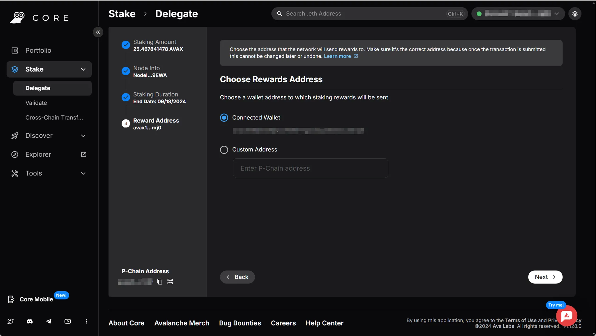The image size is (596, 336).
Task: Collapse the sidebar with the double-chevron icon
Action: coord(98,32)
